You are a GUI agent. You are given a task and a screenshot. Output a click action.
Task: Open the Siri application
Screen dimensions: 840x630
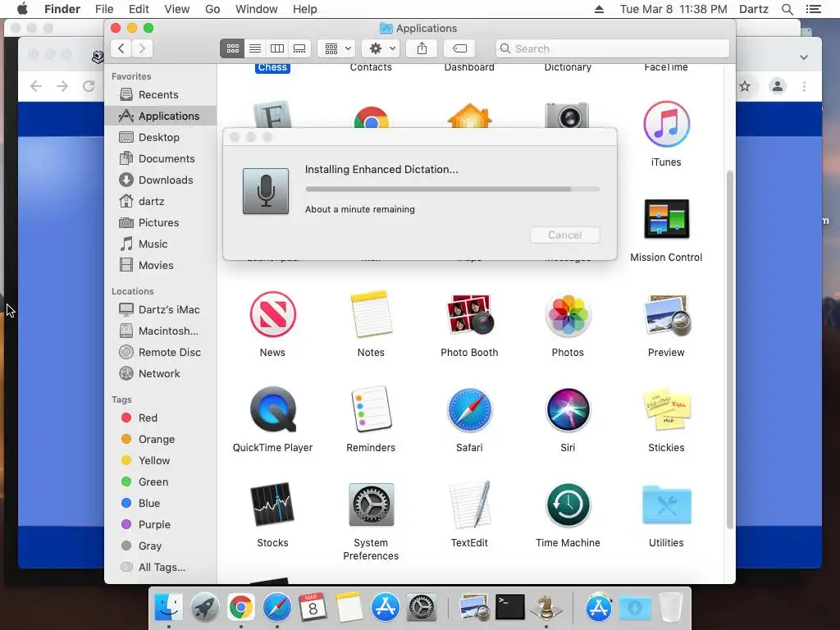coord(568,409)
